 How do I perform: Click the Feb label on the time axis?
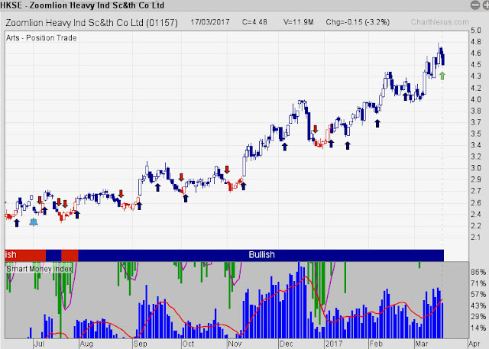point(376,344)
